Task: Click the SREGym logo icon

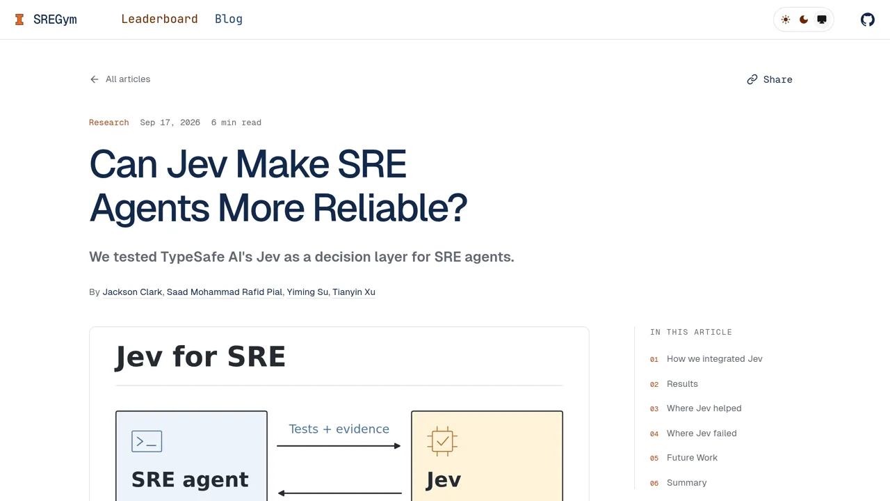Action: point(19,19)
